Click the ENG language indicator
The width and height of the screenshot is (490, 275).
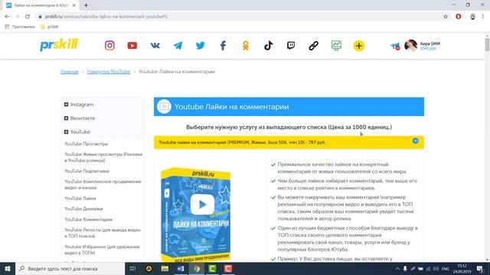pyautogui.click(x=446, y=268)
